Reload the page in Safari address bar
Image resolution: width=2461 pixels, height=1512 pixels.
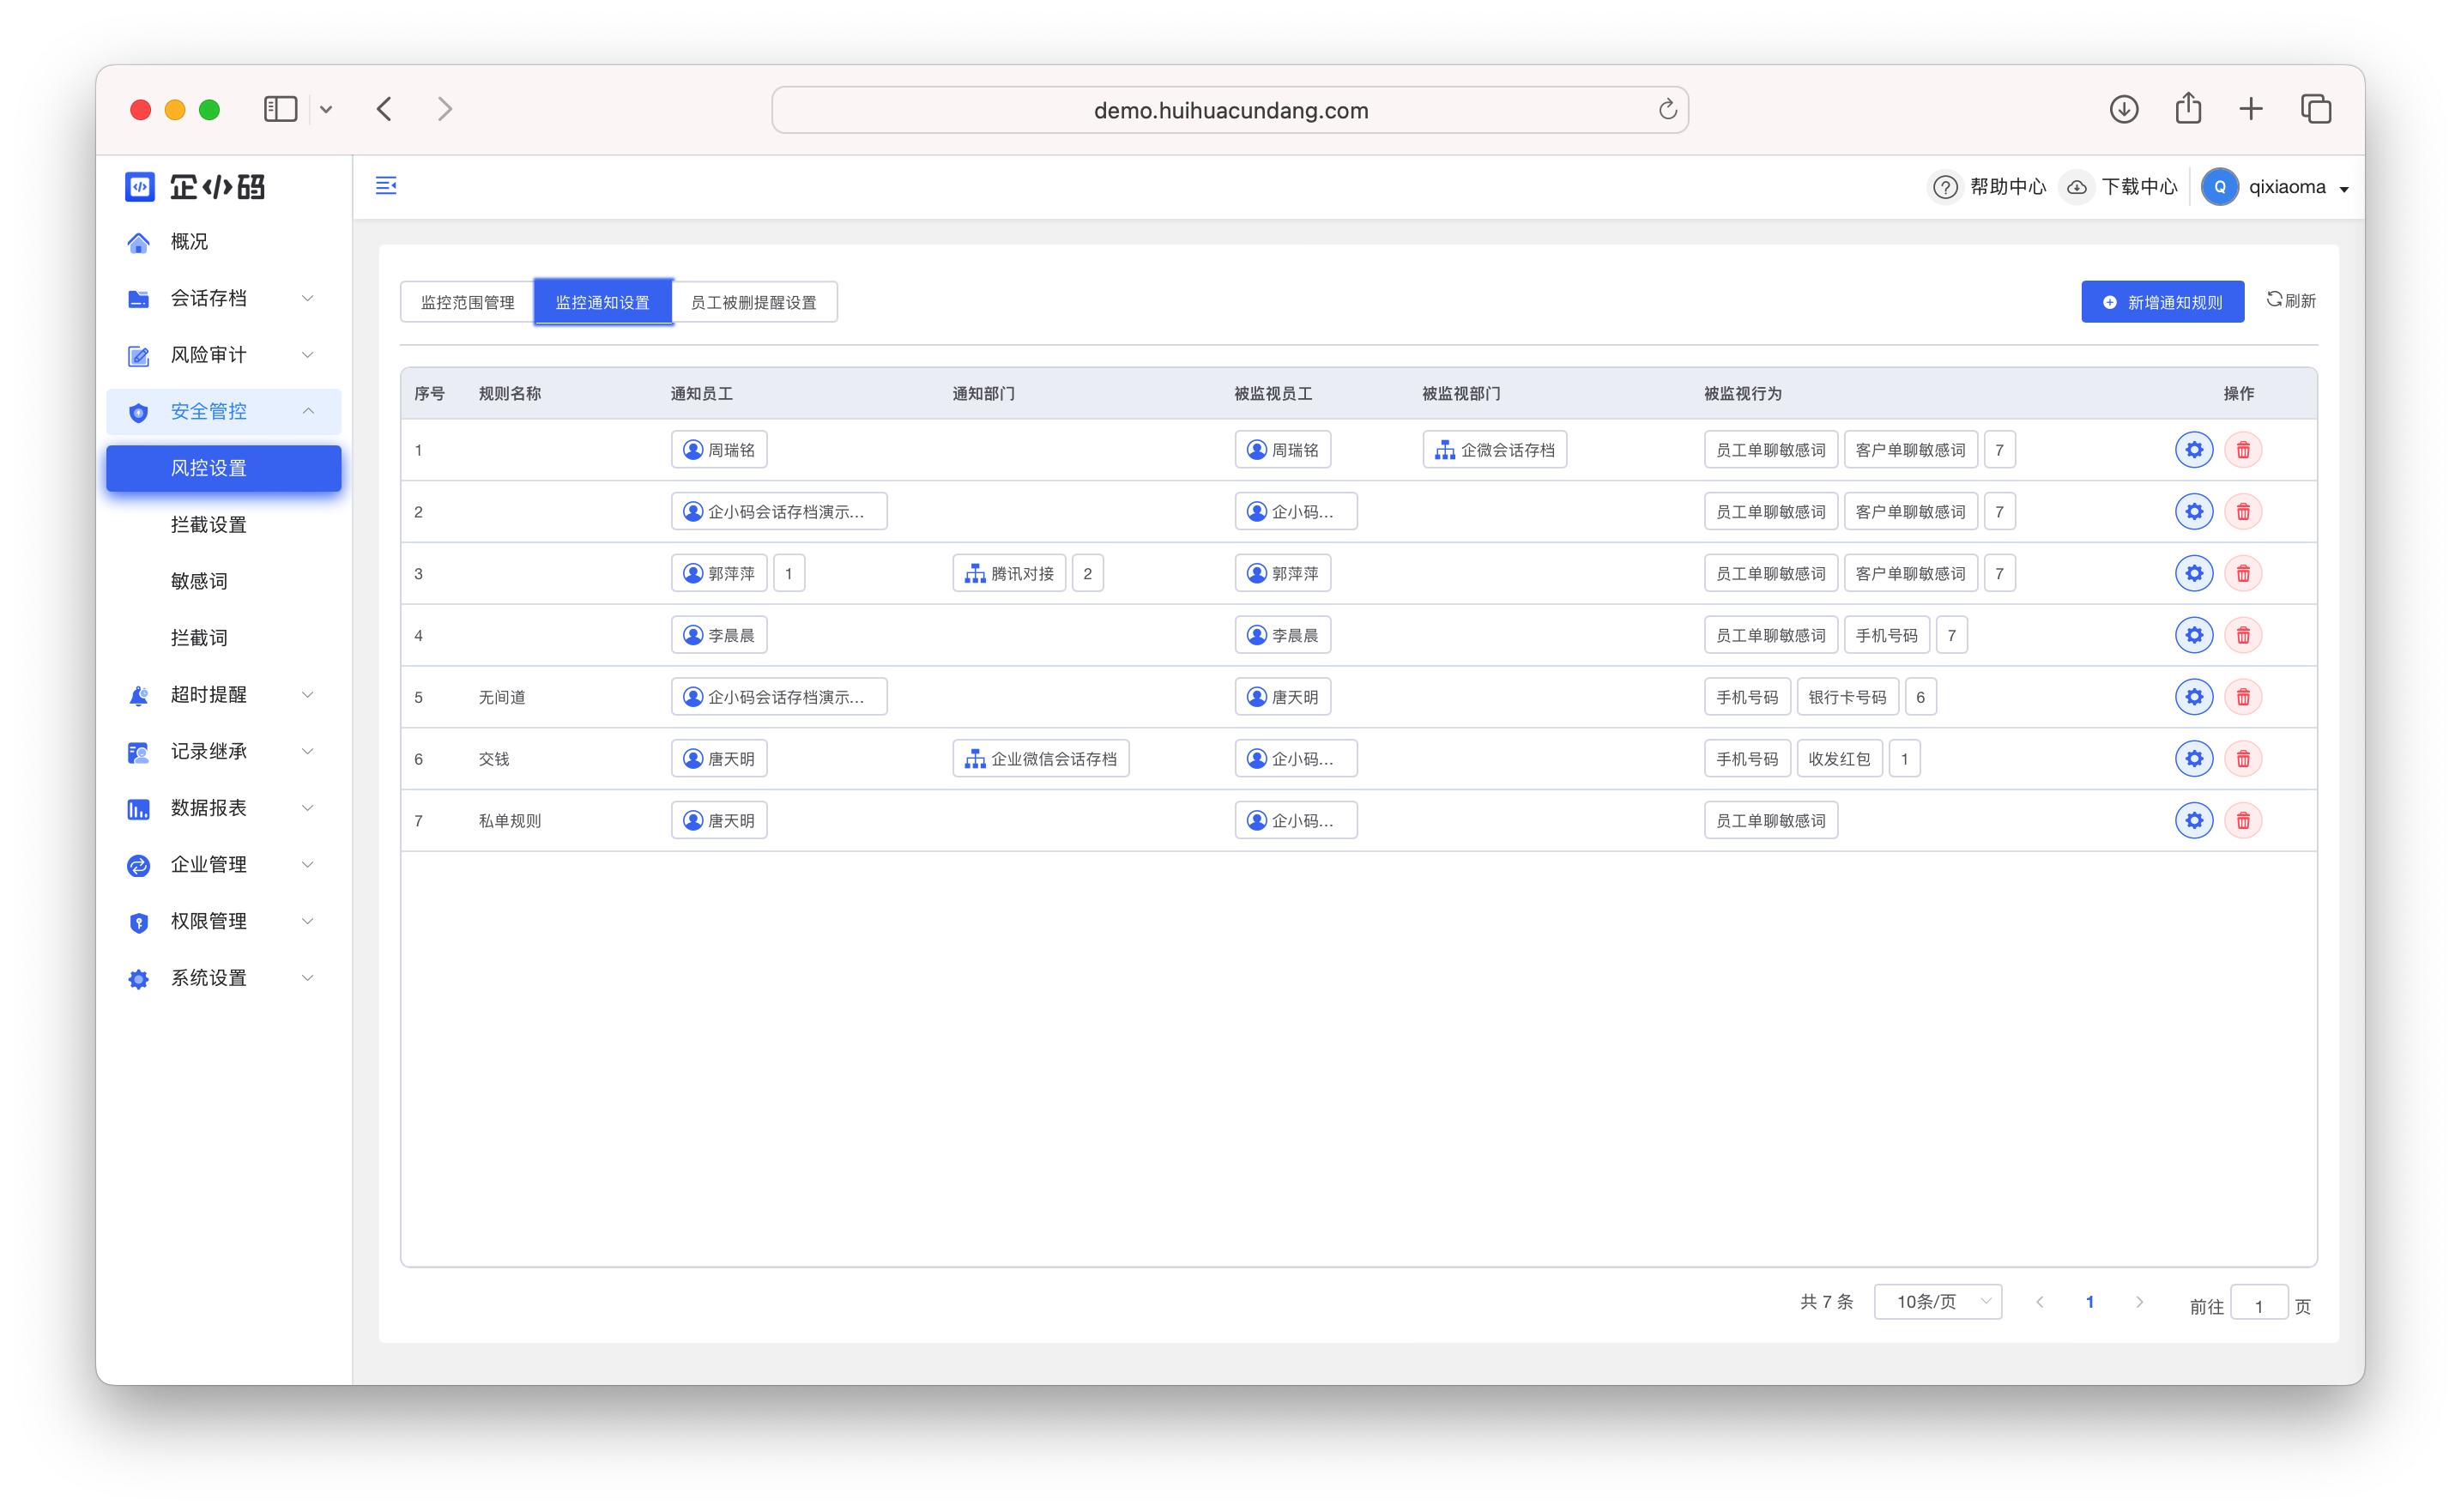[1667, 110]
